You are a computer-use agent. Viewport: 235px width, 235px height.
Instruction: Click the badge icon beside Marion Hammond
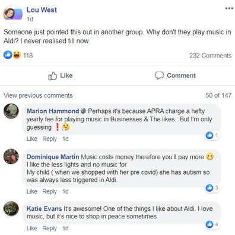pos(83,111)
